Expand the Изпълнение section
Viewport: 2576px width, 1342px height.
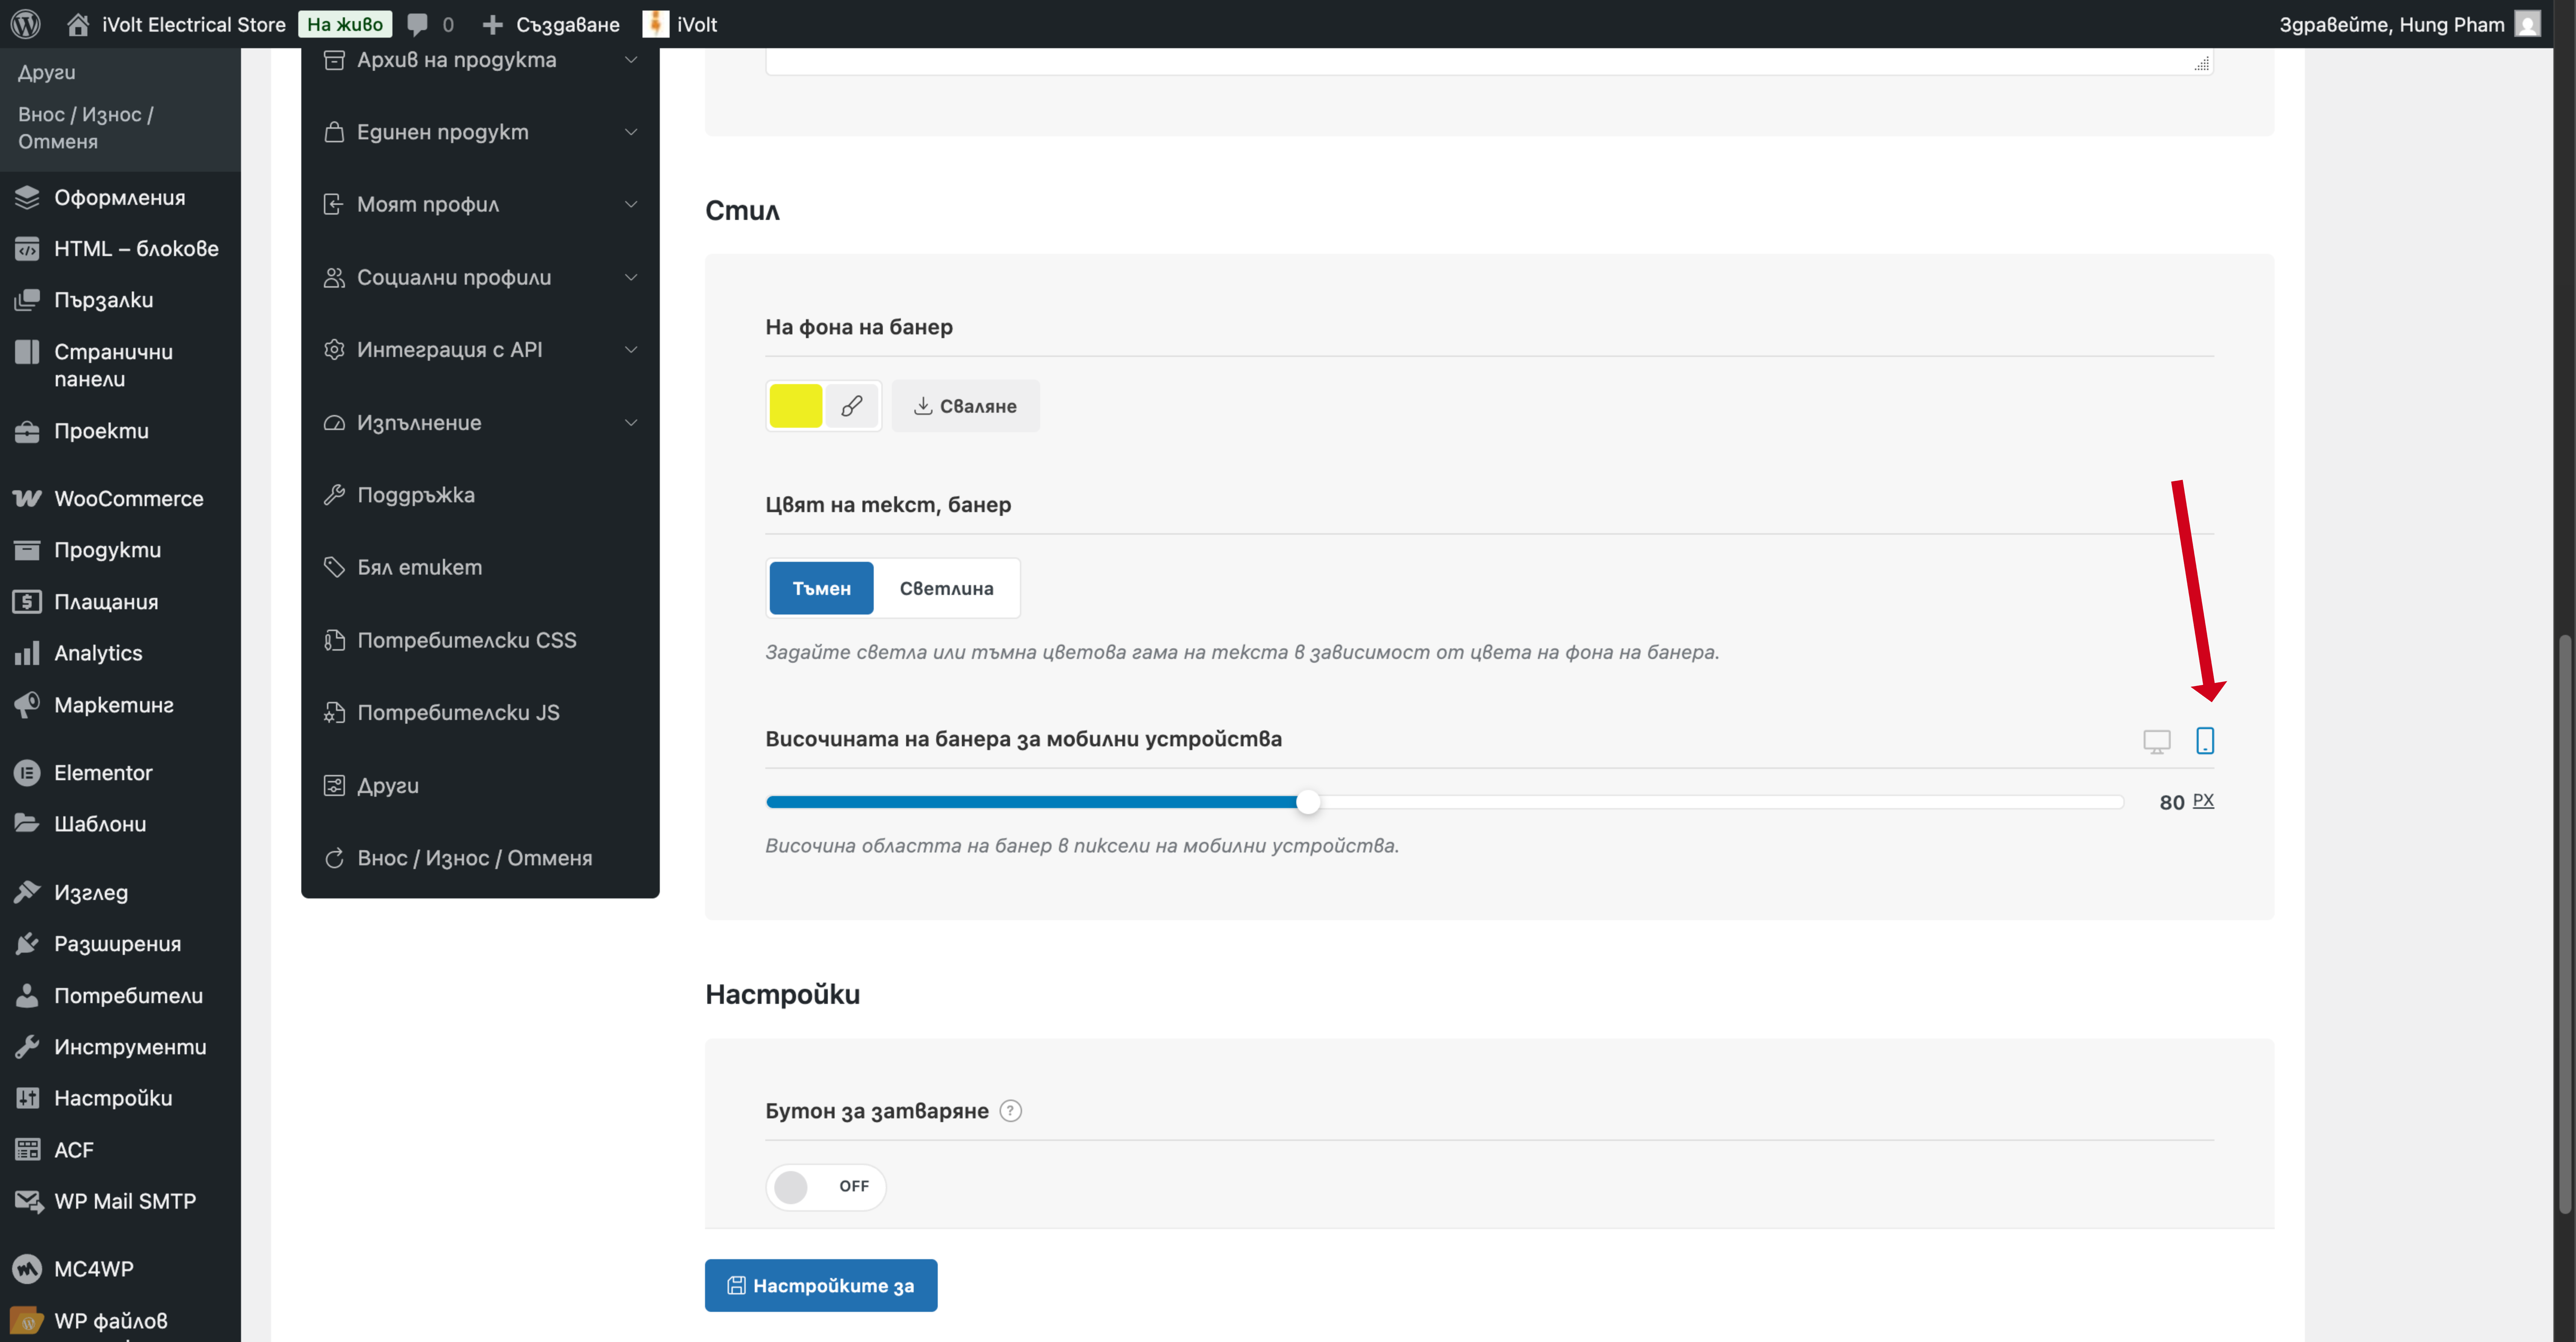[x=480, y=423]
